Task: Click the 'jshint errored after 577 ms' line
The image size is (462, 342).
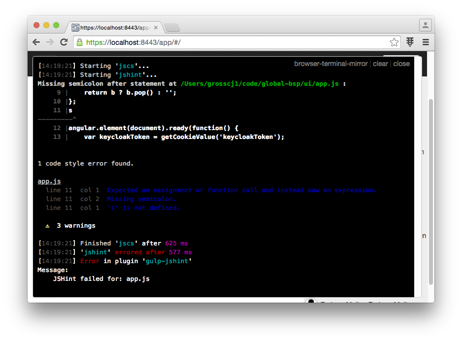Action: point(115,252)
